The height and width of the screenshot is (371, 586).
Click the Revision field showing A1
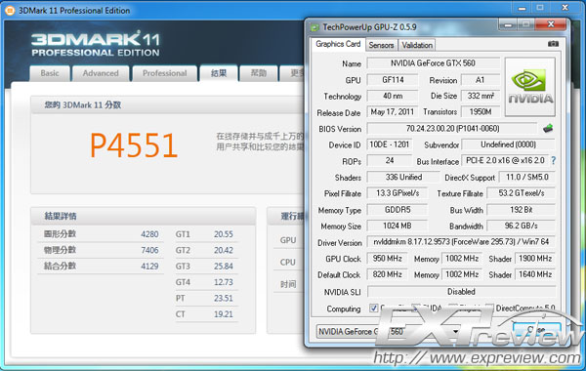(481, 80)
